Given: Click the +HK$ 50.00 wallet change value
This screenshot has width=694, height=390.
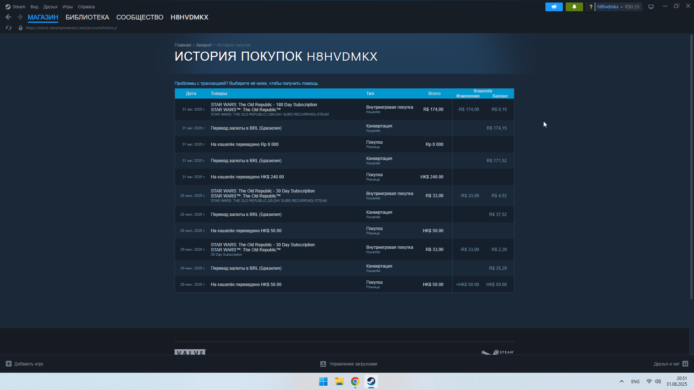Looking at the screenshot, I should pos(467,285).
